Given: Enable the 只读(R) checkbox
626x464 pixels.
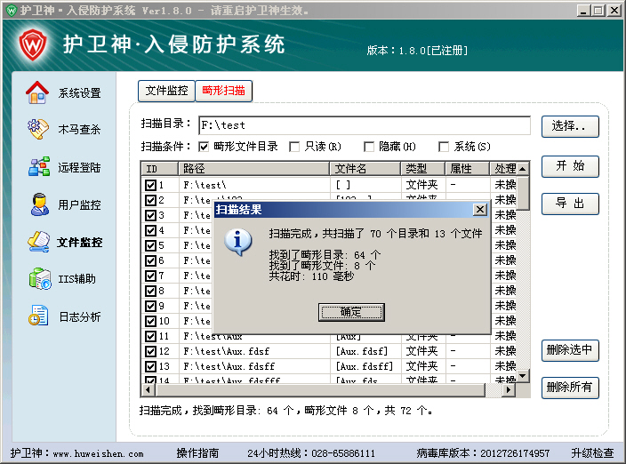Looking at the screenshot, I should tap(294, 147).
